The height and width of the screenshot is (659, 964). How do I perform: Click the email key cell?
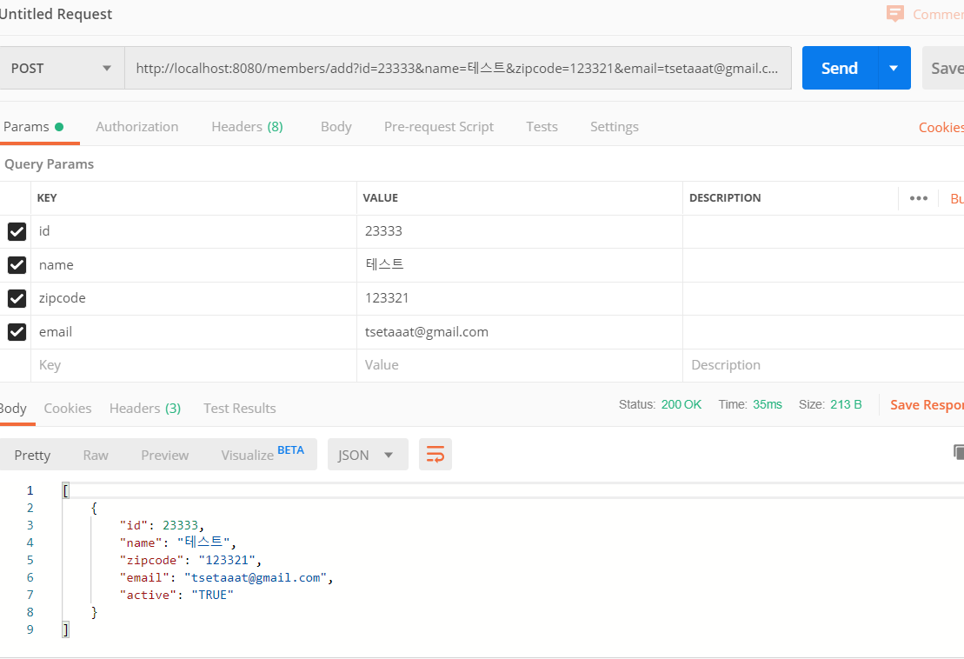click(x=194, y=332)
